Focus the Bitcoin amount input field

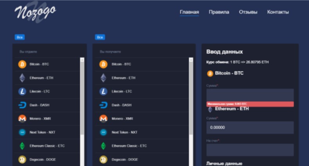coord(250,95)
